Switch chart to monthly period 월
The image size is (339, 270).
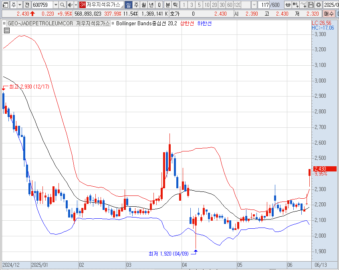[x=144, y=5]
